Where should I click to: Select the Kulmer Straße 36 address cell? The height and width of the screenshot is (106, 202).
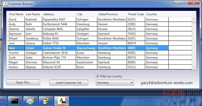(x=59, y=48)
